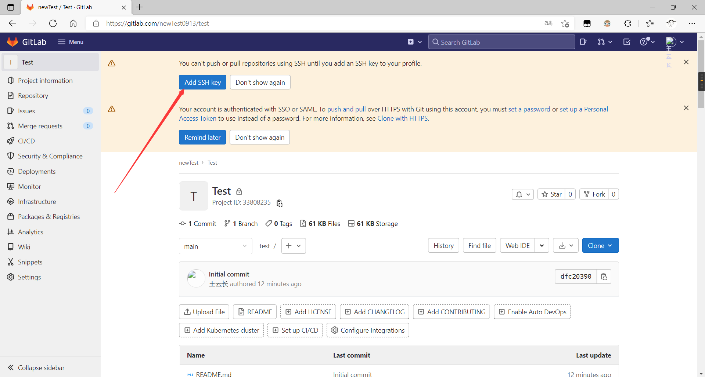Click the Add SSH key button
Viewport: 705px width, 377px height.
202,82
